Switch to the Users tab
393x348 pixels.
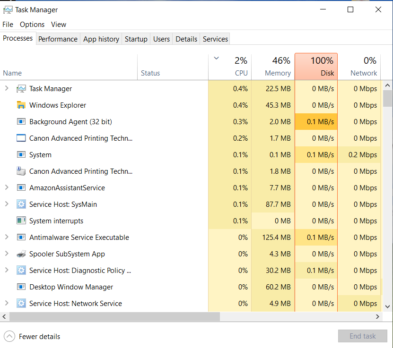pos(161,39)
